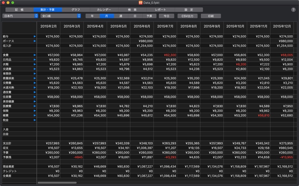This screenshot has height=186, width=299.
Task: Click the horizontal scrollbar thumb at bottom
Action: (57, 183)
